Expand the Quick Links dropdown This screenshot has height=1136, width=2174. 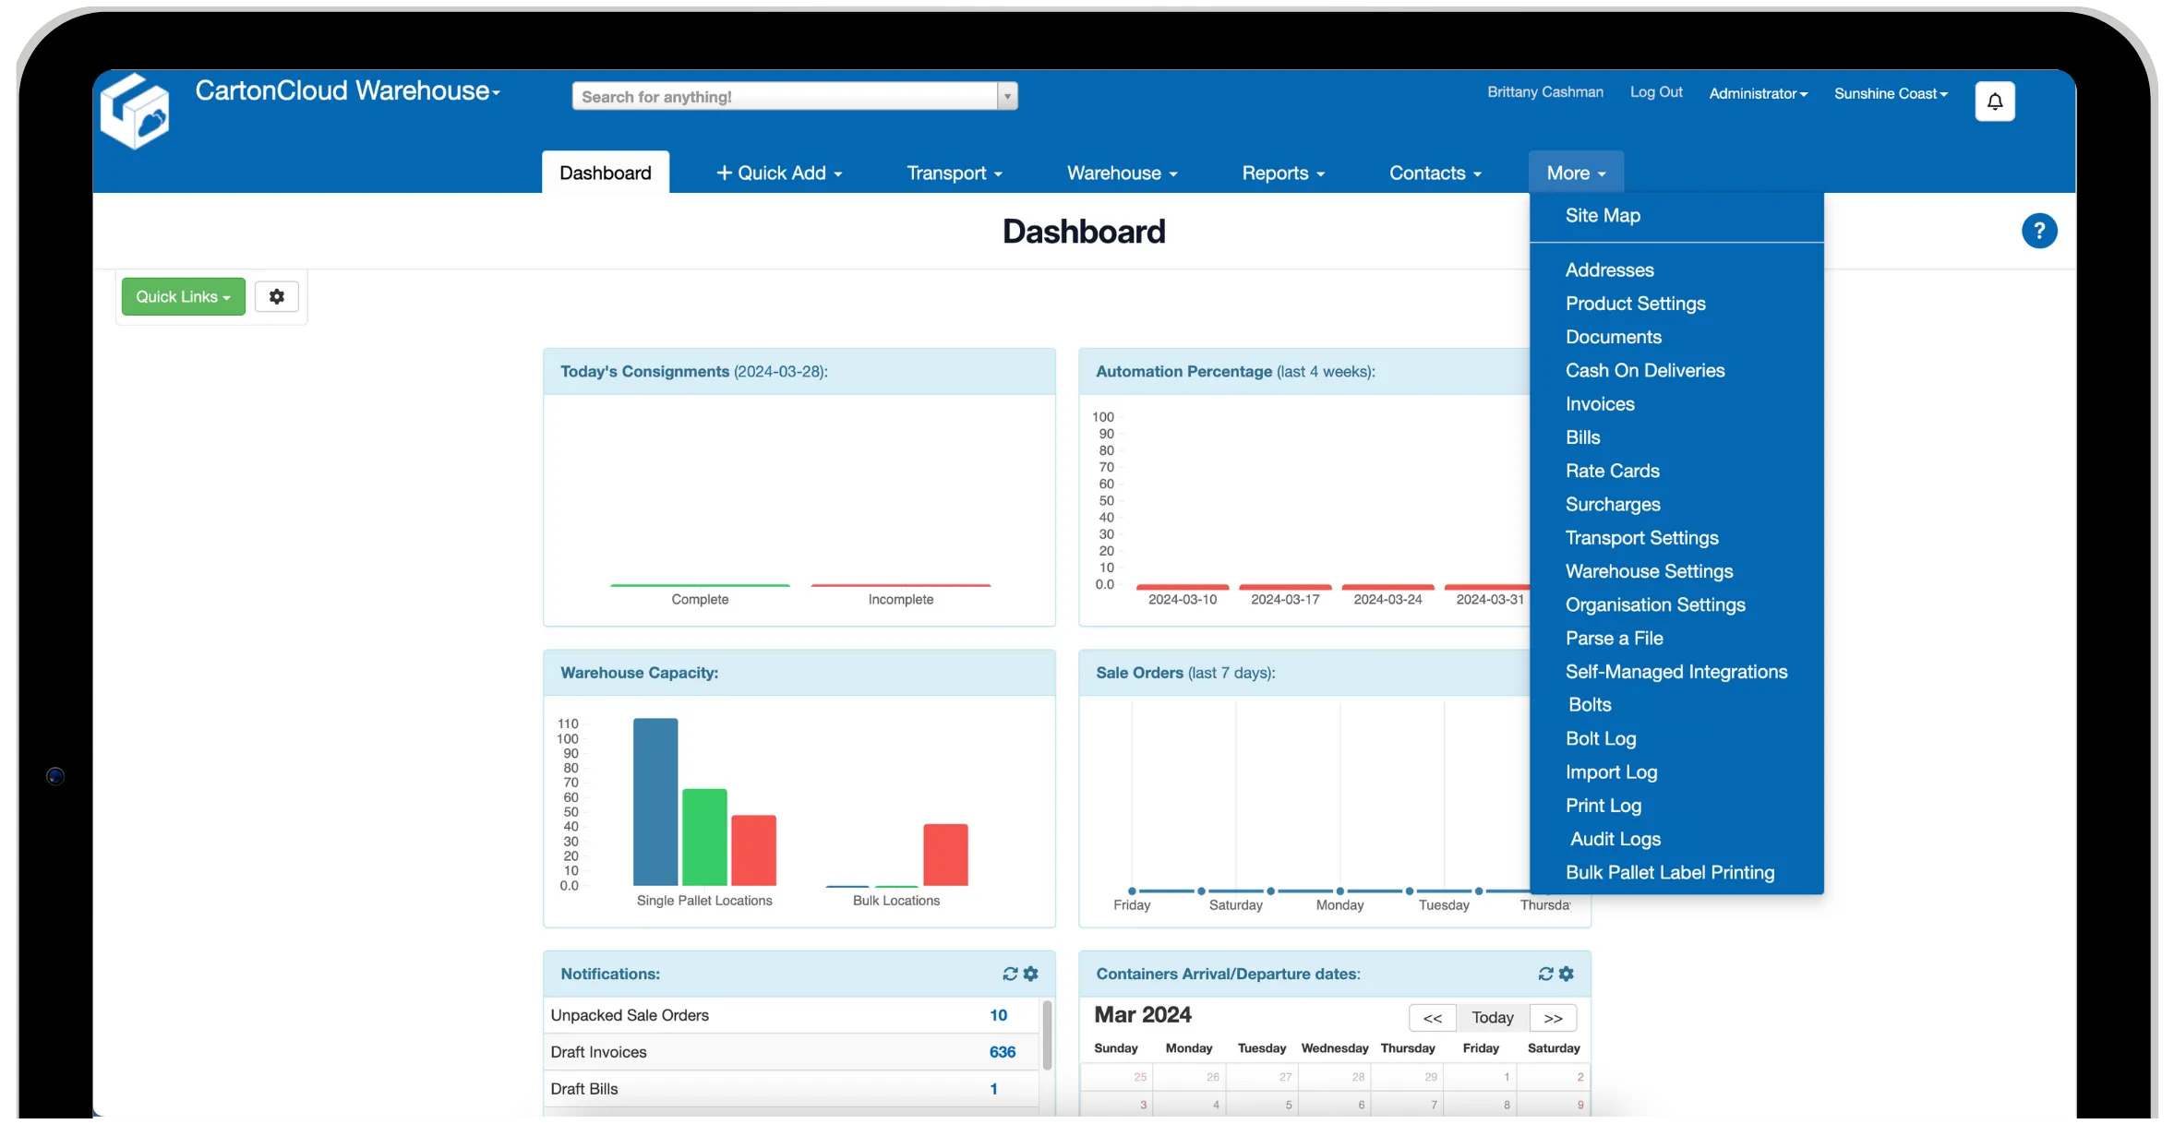pos(183,296)
